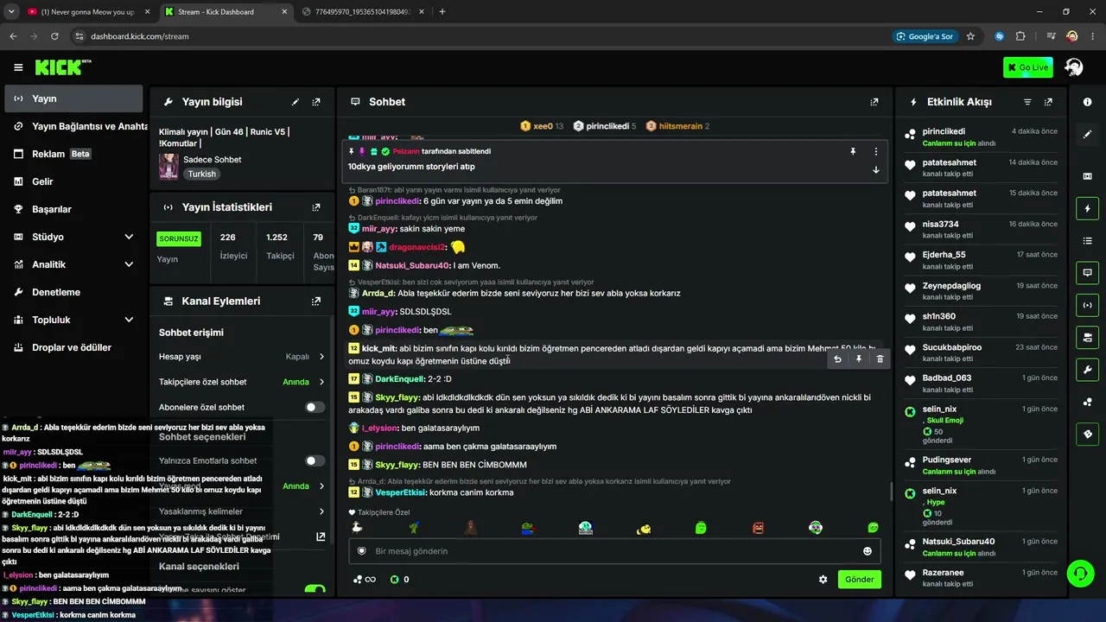
Task: Pop out the Yayın İstatistikleri panel
Action: [x=316, y=207]
